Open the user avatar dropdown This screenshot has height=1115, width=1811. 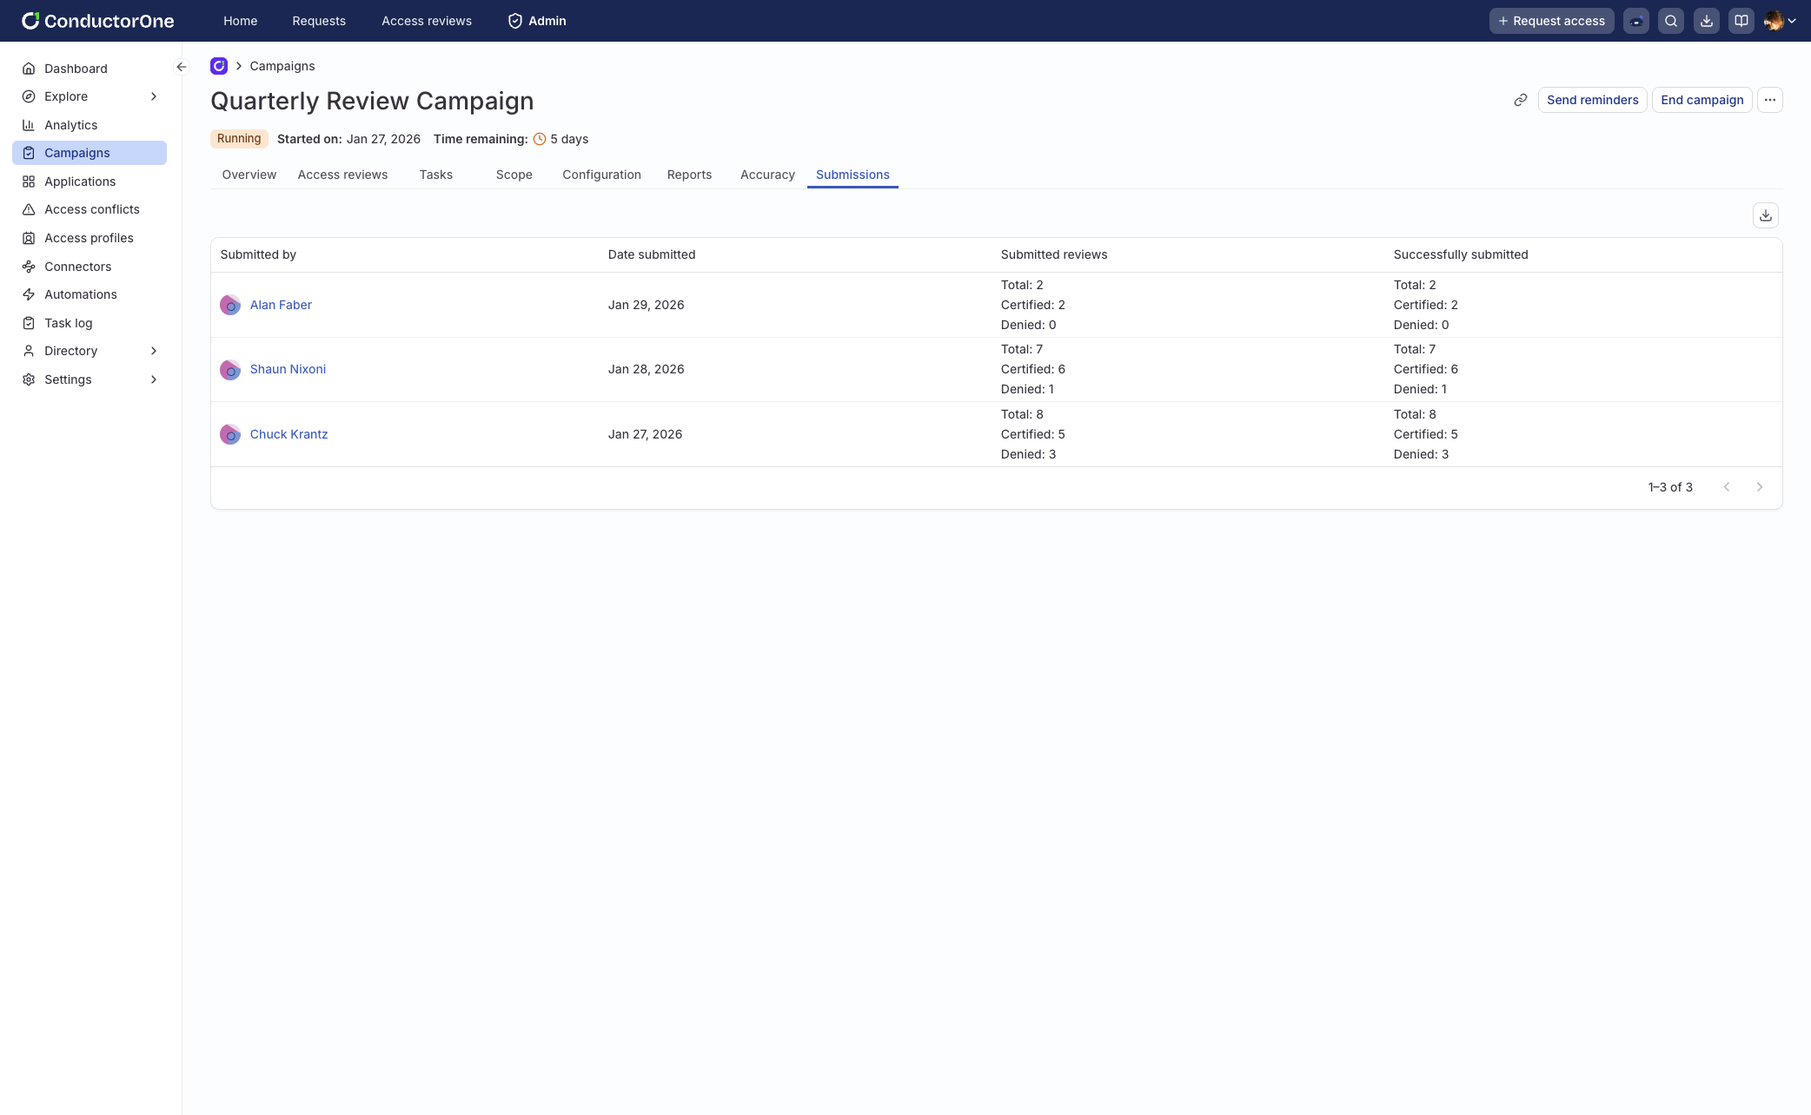click(x=1780, y=21)
